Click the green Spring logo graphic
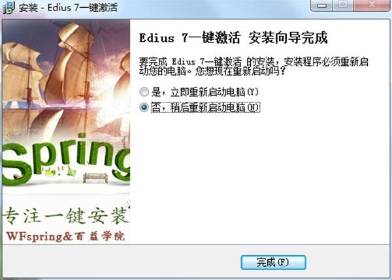Screen dimensions: 392x280 66,160
